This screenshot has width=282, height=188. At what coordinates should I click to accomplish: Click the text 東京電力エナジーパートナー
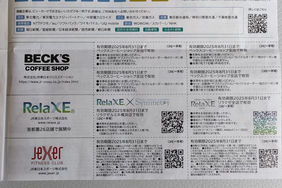[x=63, y=17]
